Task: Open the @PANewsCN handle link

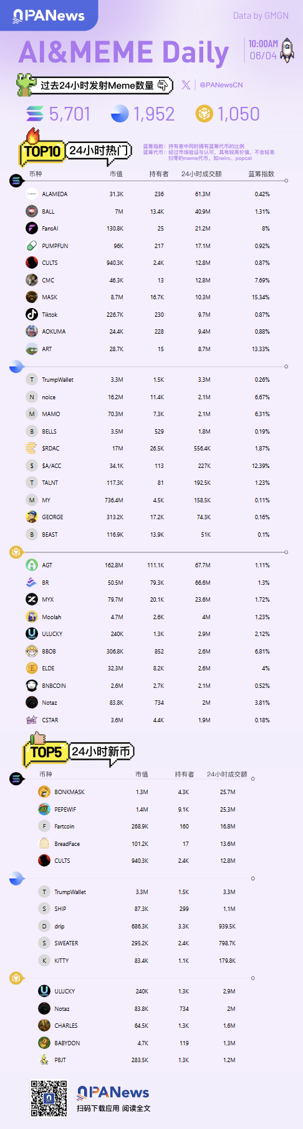Action: (x=221, y=85)
